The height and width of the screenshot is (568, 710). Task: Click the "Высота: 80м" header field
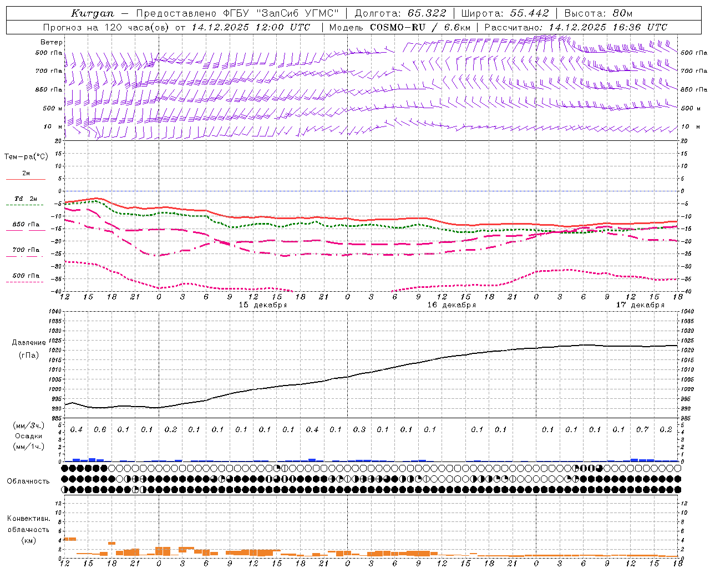(599, 13)
